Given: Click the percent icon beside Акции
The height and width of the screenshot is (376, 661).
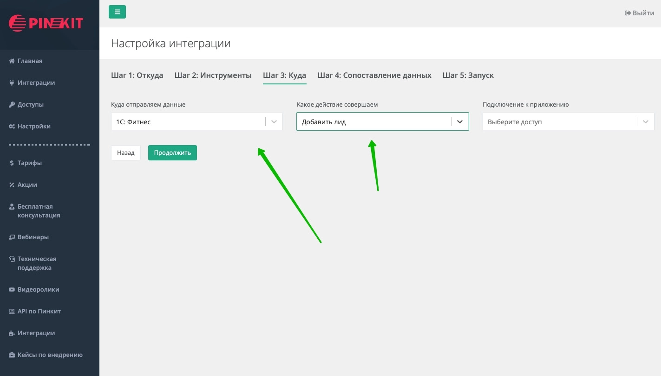Looking at the screenshot, I should [12, 185].
